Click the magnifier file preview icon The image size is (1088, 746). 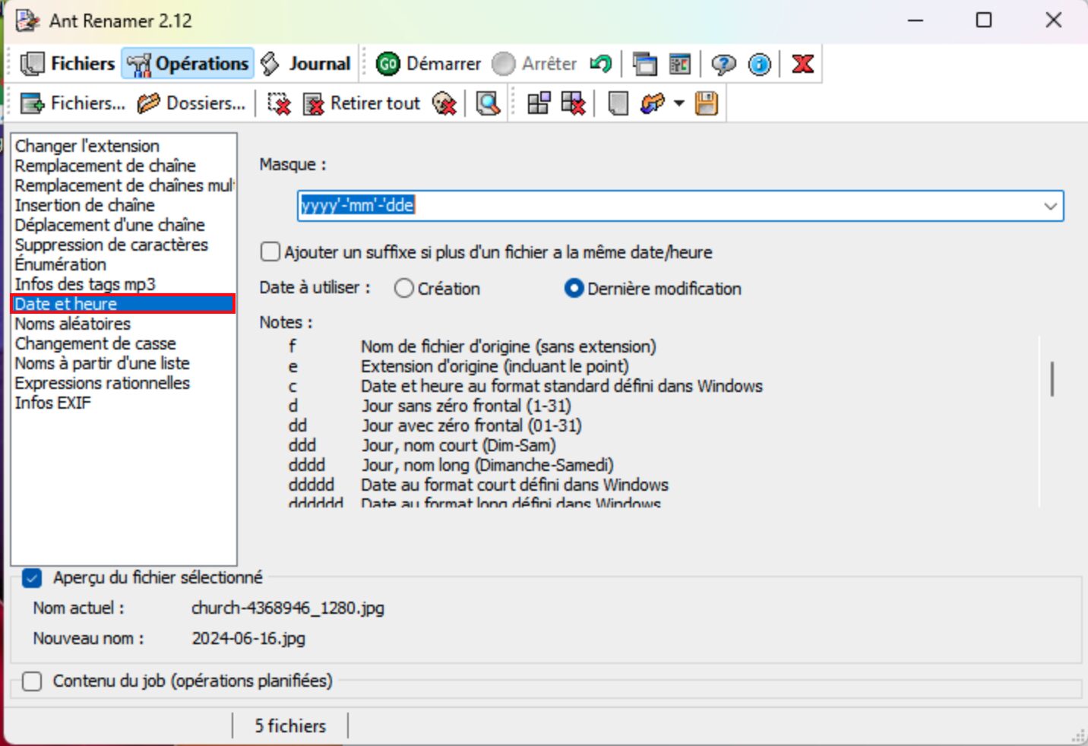pos(488,103)
